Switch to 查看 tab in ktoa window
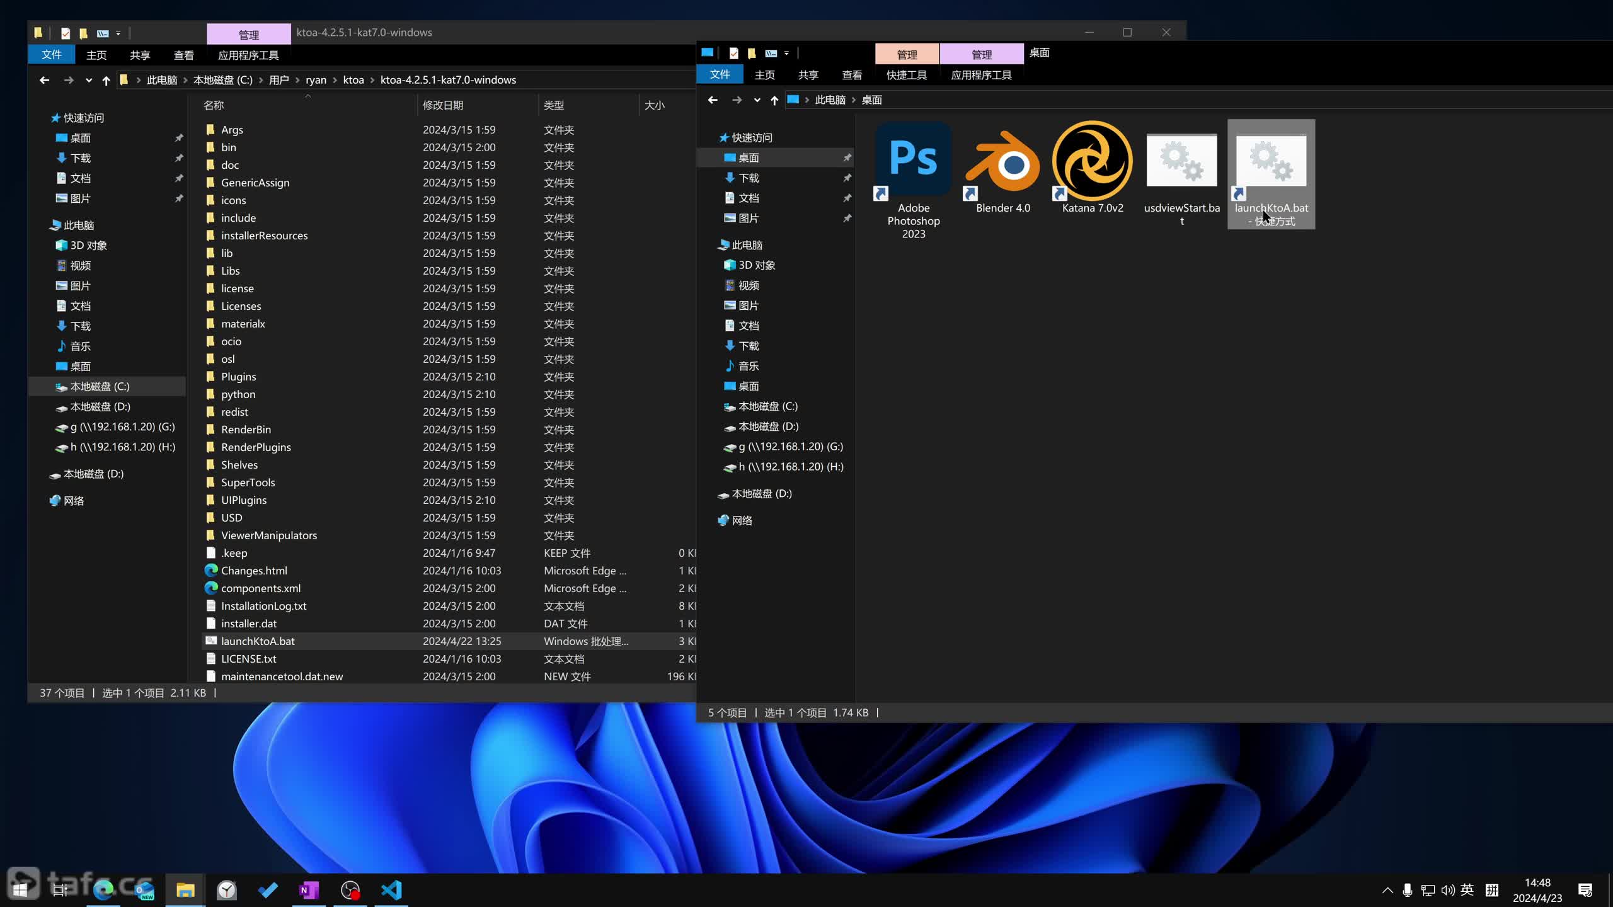Image resolution: width=1613 pixels, height=907 pixels. coord(183,55)
